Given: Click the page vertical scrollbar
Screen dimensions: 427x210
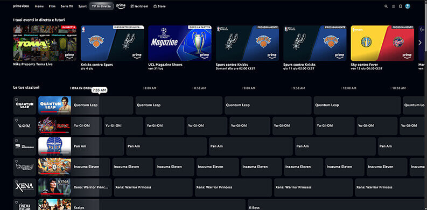Looking at the screenshot, I should coord(425,27).
